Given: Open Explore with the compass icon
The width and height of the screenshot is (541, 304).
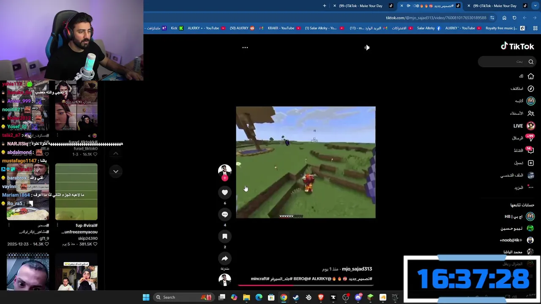Looking at the screenshot, I should point(531,89).
